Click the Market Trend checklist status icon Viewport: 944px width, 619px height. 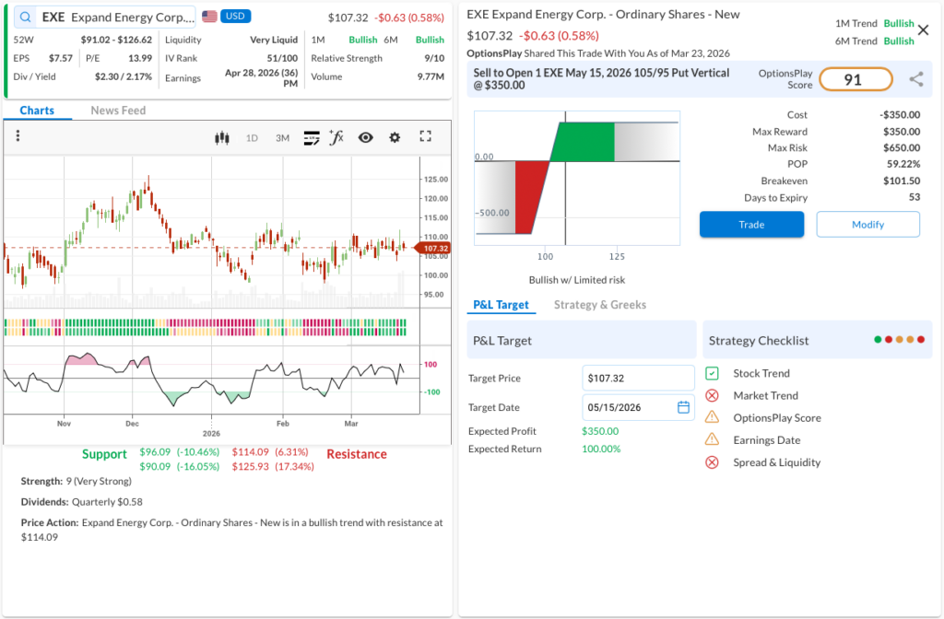click(x=712, y=395)
